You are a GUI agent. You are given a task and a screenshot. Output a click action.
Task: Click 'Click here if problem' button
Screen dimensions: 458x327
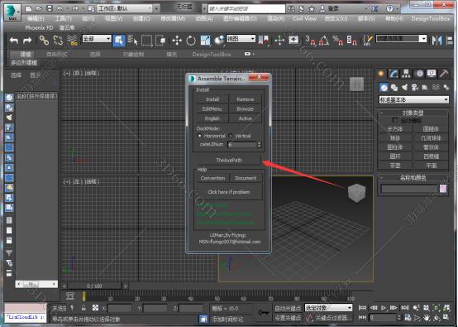click(x=229, y=192)
